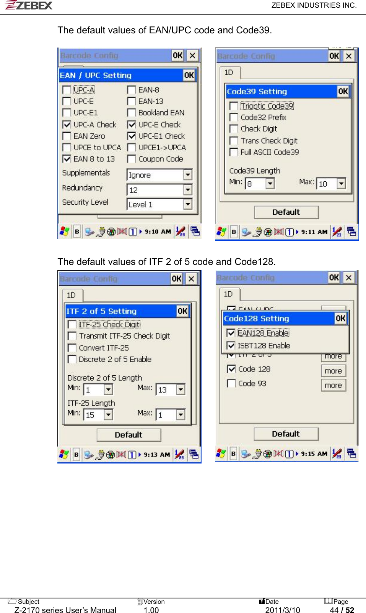Click the B icon in 9:11 AM taskbar
This screenshot has width=366, height=613.
click(x=234, y=232)
